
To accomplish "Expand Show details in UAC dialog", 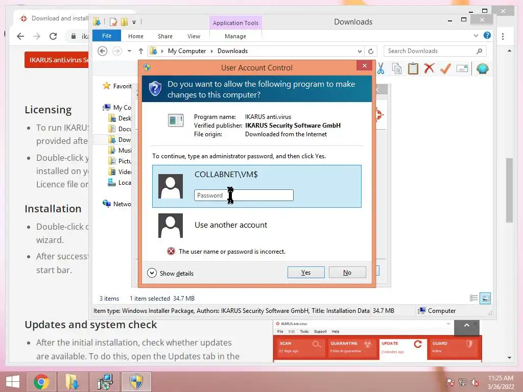I will point(171,273).
